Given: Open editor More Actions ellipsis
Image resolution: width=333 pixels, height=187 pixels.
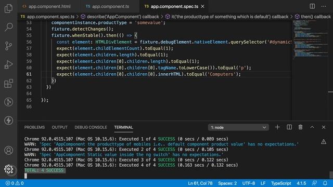Looking at the screenshot, I should click(324, 6).
